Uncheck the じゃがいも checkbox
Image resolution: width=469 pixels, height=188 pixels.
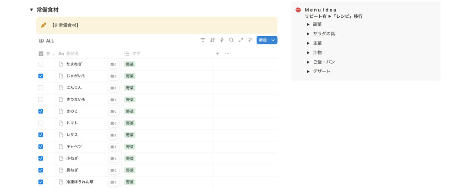pyautogui.click(x=41, y=76)
